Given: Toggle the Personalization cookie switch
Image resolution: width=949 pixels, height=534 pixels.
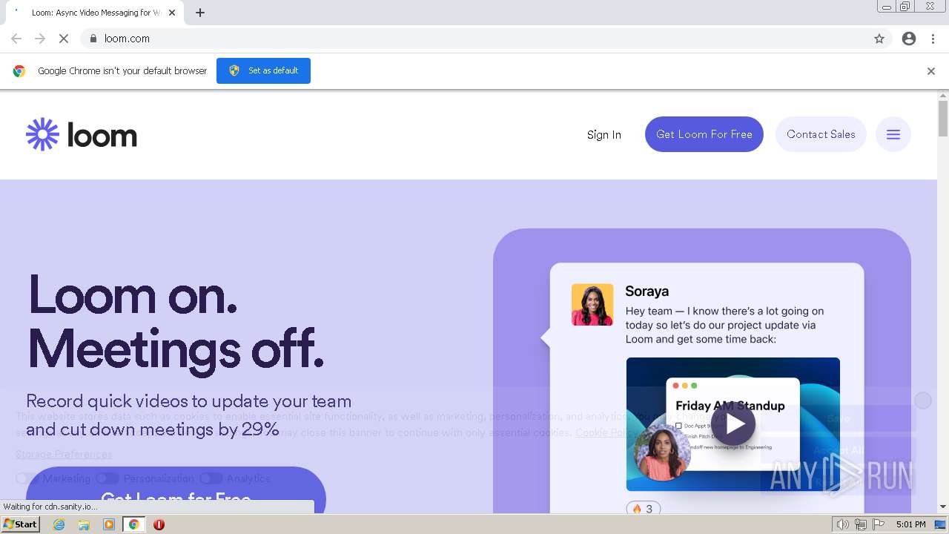Looking at the screenshot, I should 108,478.
